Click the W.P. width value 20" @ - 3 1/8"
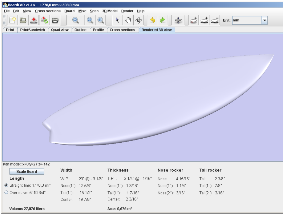Image resolution: width=283 pixels, height=215 pixels. [x=91, y=179]
